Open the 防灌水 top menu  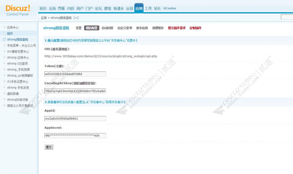pos(119,8)
